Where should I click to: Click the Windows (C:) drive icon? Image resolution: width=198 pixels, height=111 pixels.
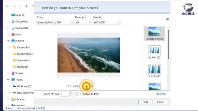pyautogui.click(x=15, y=86)
